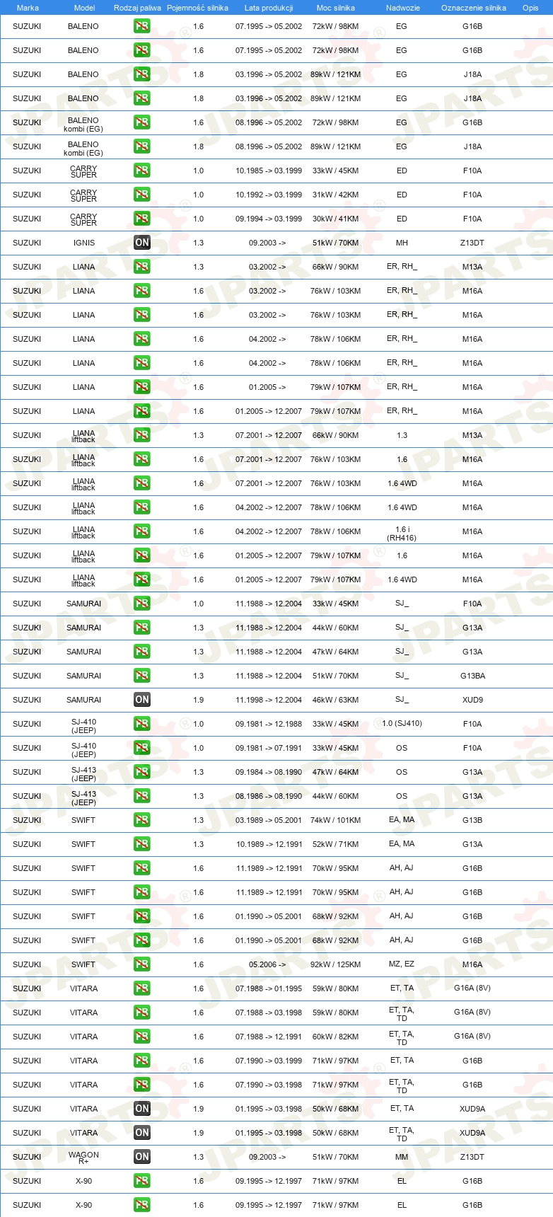Click the ON fuel icon in the WAGON R+ row
This screenshot has height=1217, width=553.
(x=142, y=1157)
